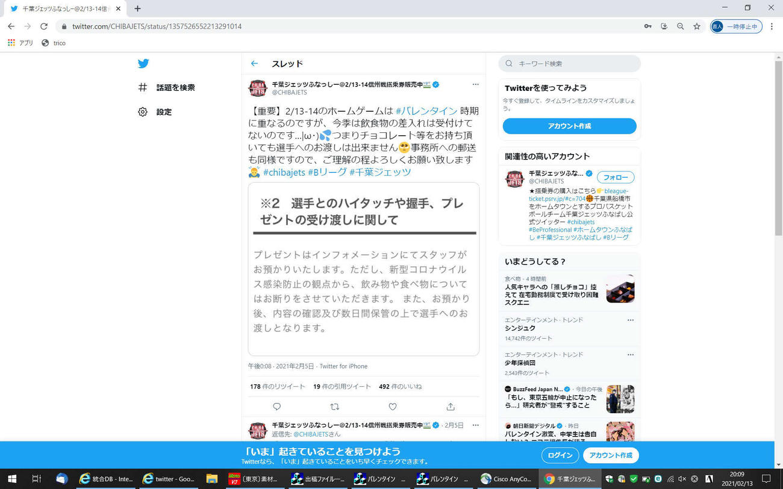Click avatar in 関連性の高いアカウント
The width and height of the screenshot is (783, 489).
(514, 179)
